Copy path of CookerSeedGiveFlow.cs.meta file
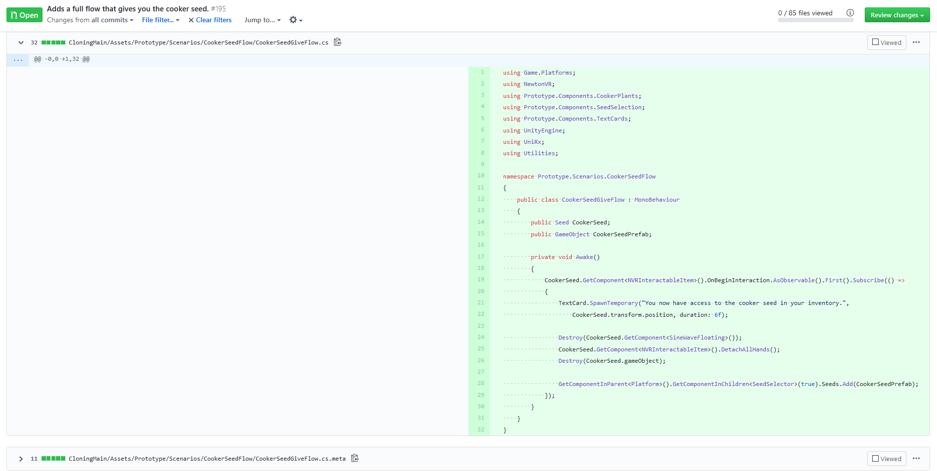This screenshot has height=471, width=937. click(355, 458)
